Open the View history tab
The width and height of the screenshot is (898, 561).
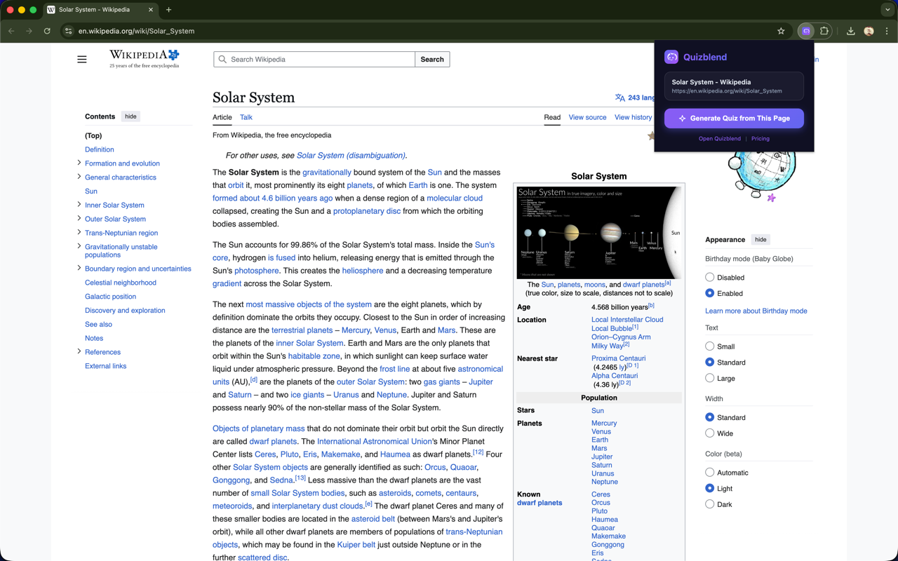click(x=633, y=117)
